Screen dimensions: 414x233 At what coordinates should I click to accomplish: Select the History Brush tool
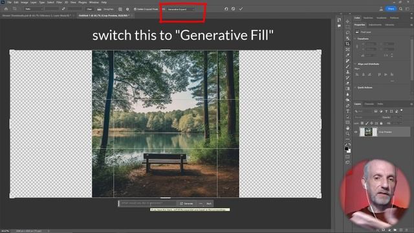pos(347,78)
